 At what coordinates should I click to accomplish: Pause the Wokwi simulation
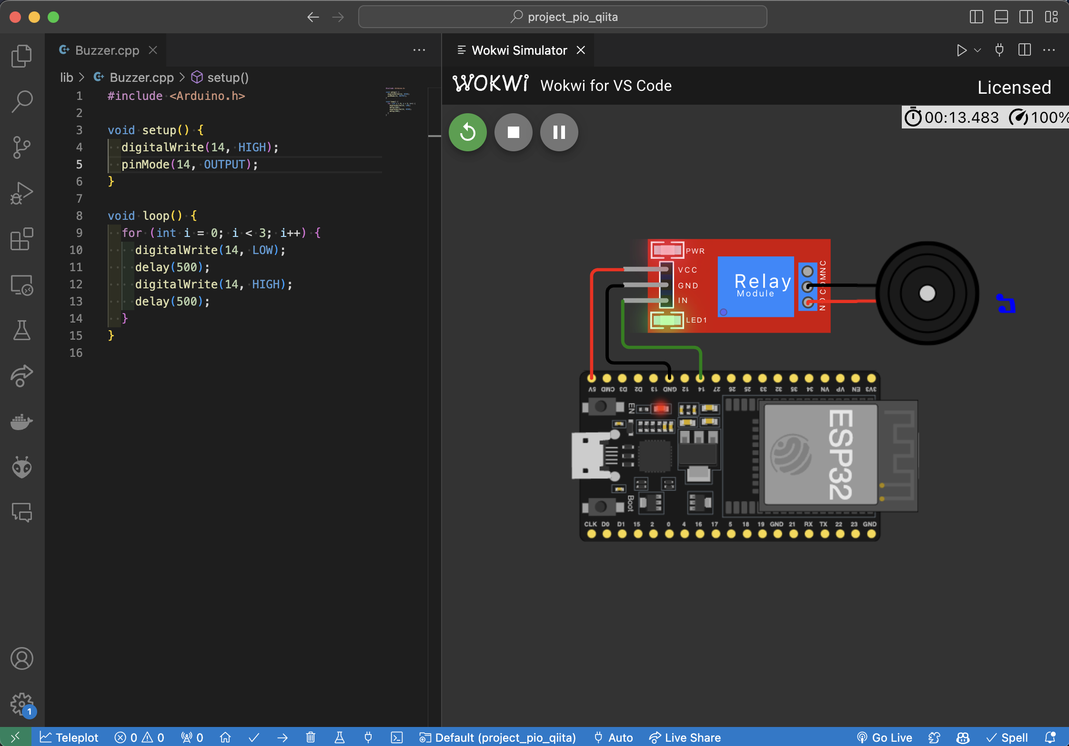coord(559,132)
